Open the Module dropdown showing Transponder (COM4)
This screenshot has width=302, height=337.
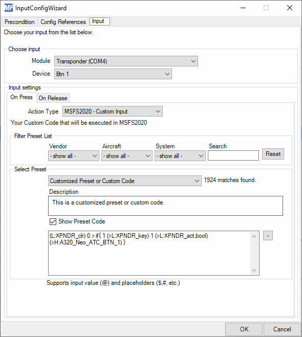126,61
